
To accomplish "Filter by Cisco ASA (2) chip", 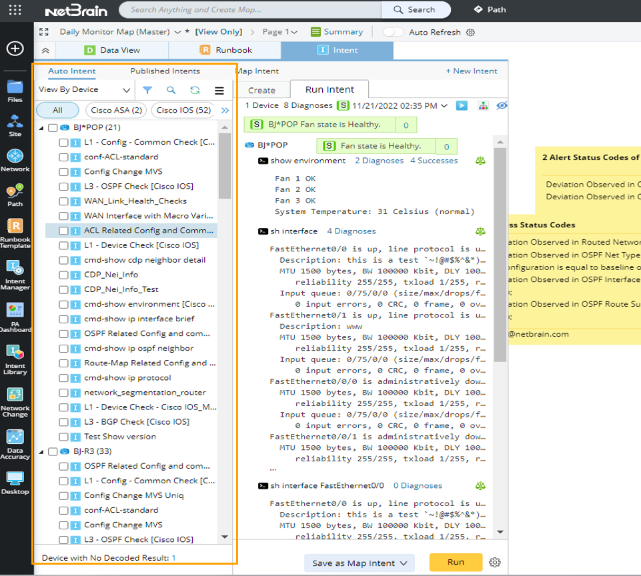I will (x=117, y=110).
